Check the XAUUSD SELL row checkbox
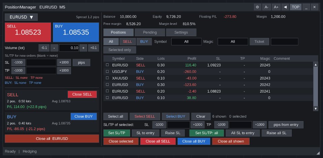323x158 pixels. click(x=107, y=78)
